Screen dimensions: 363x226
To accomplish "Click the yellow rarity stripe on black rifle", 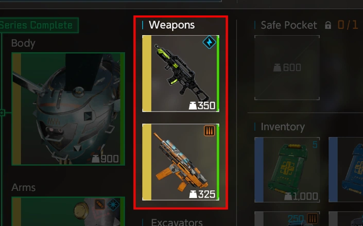I will (147, 74).
